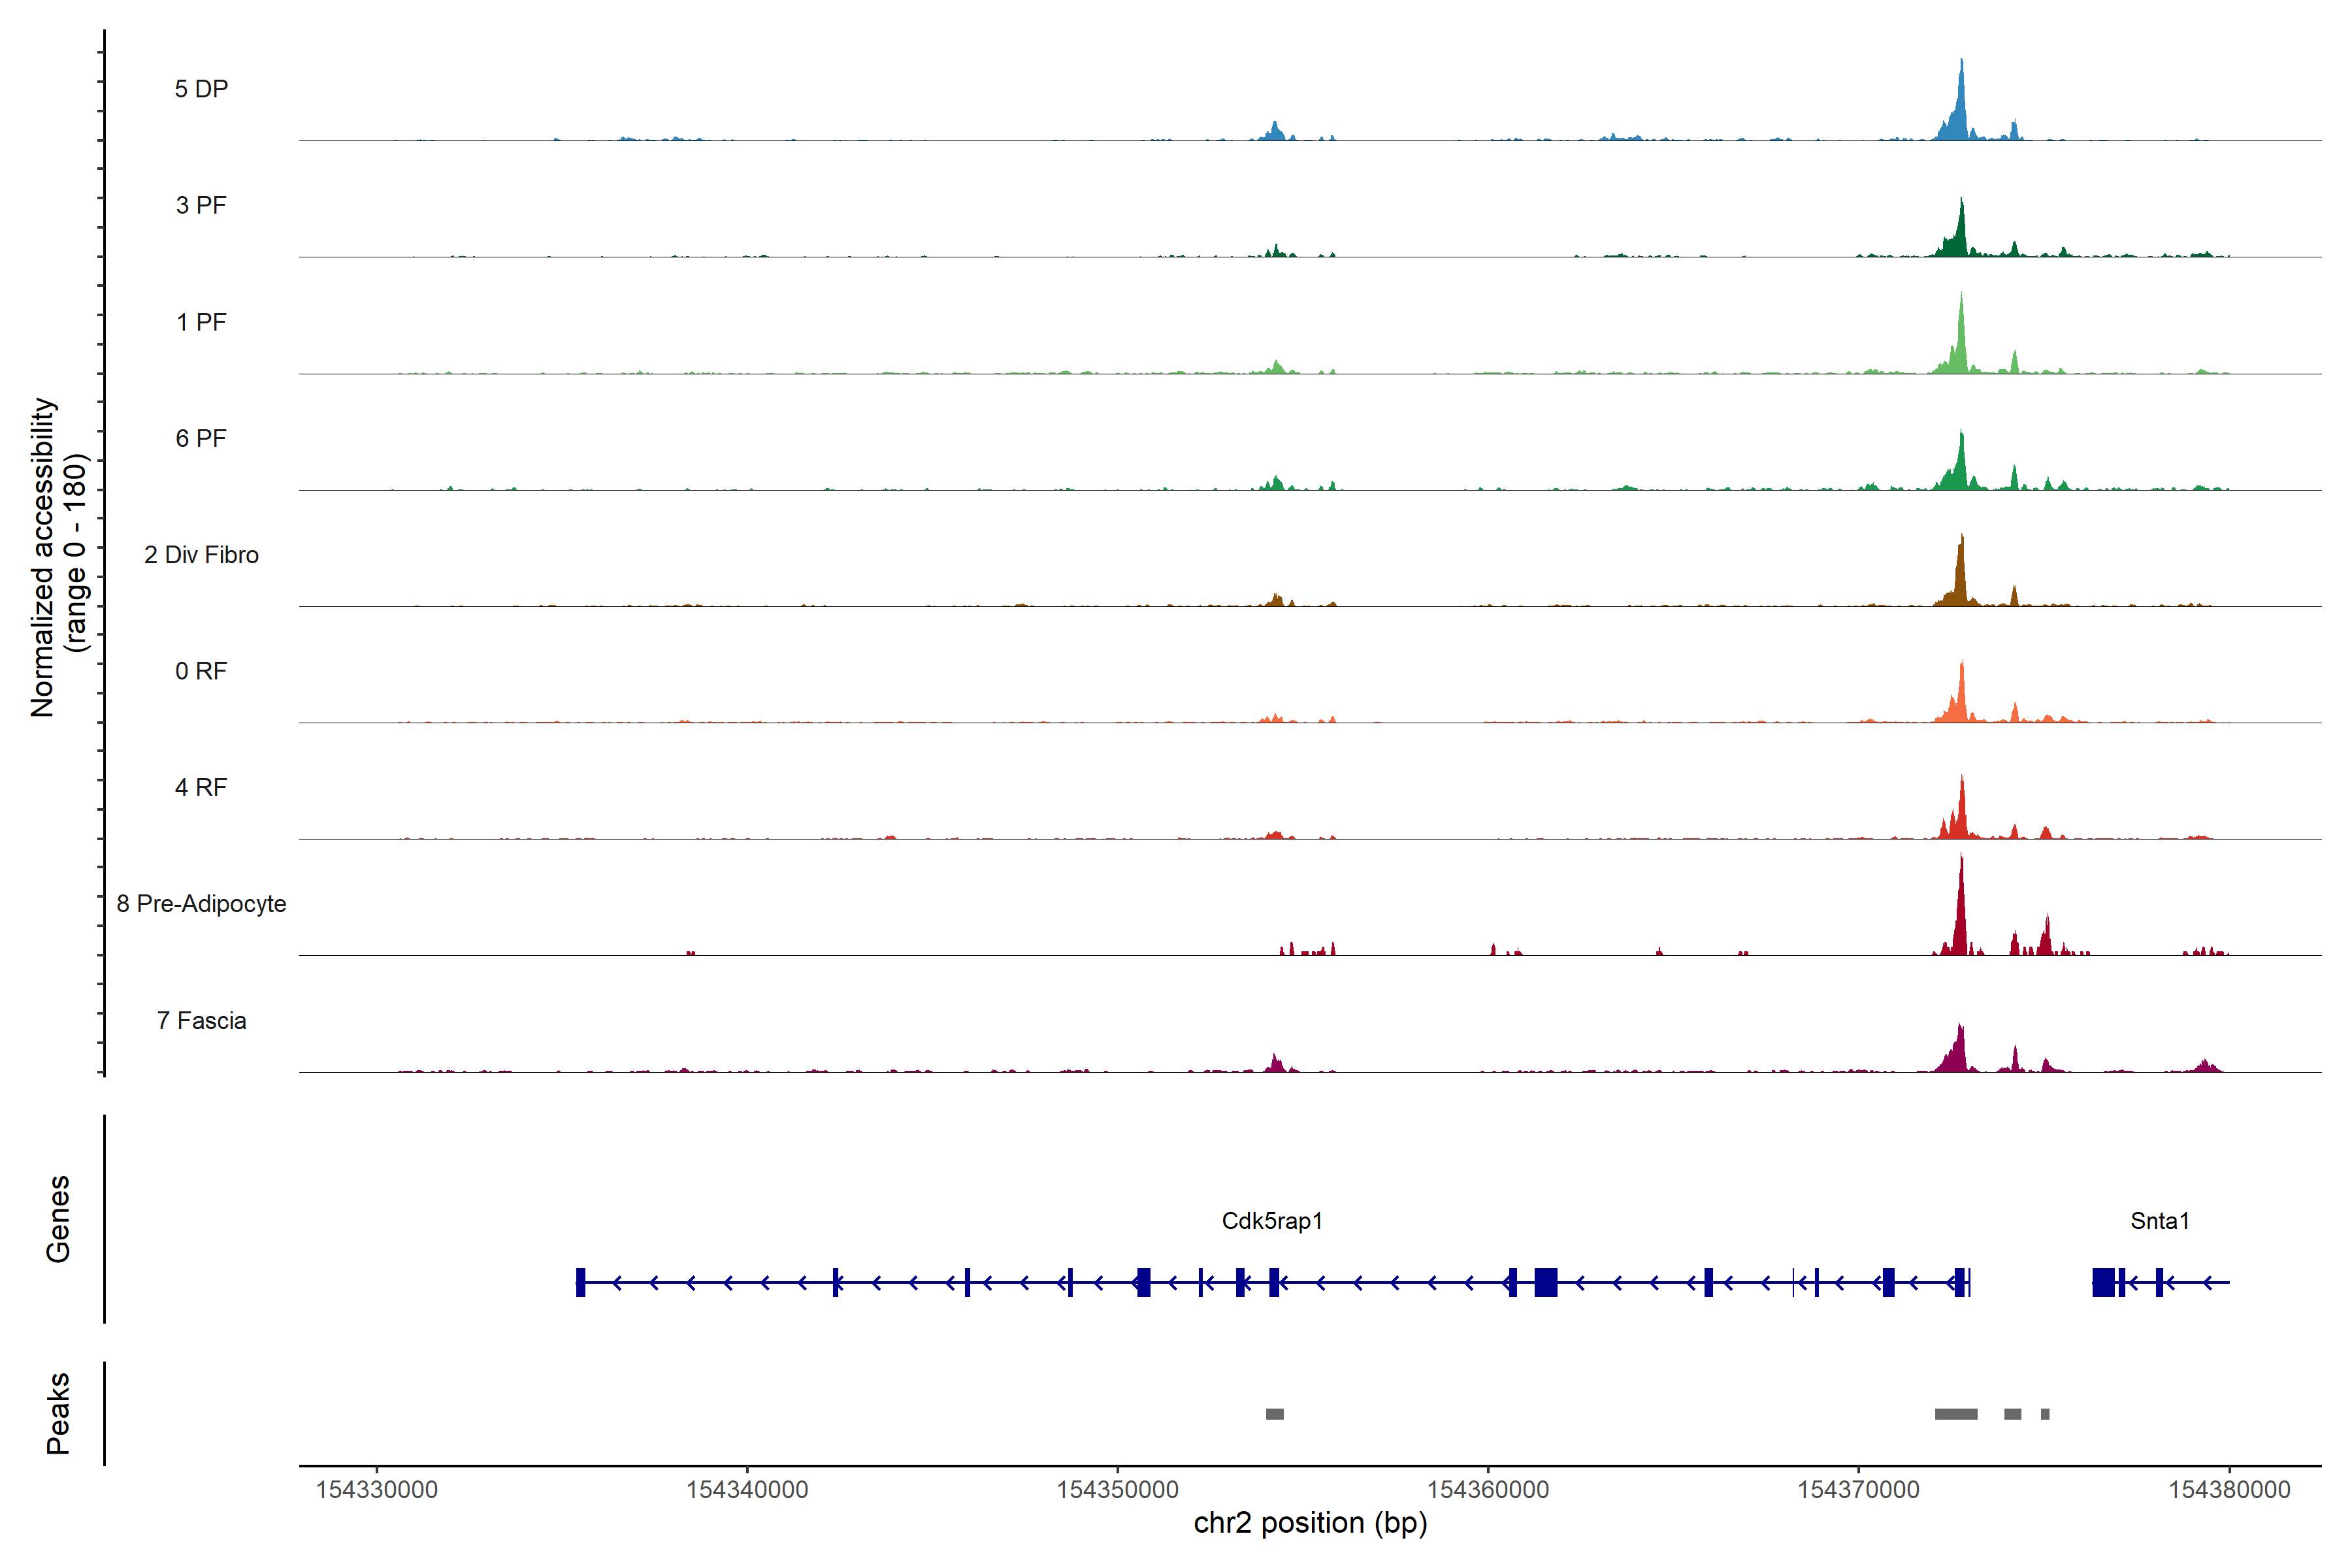Image resolution: width=2352 pixels, height=1568 pixels.
Task: Click the 3 PF track label
Action: [x=201, y=205]
